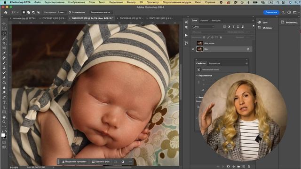301x169 pixels.
Task: Select the History Brush tool
Action: [x=4, y=73]
